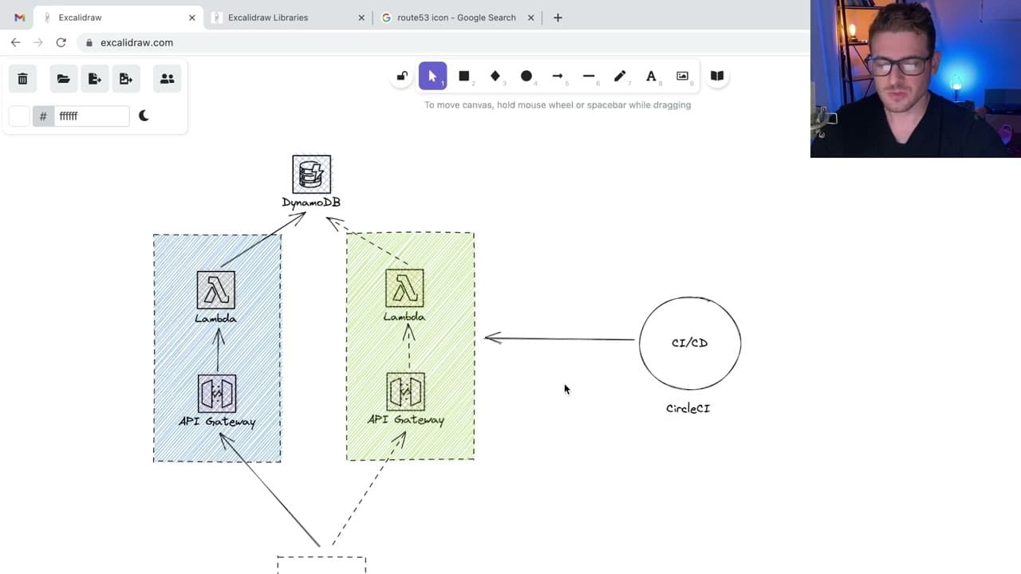This screenshot has width=1021, height=574.
Task: Toggle dark mode with the moon icon
Action: click(x=144, y=116)
